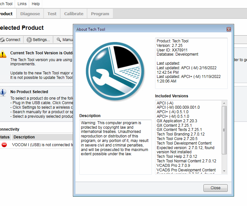Select 'APCI+ (-A) 0.5.1.0' entry

(x=173, y=112)
